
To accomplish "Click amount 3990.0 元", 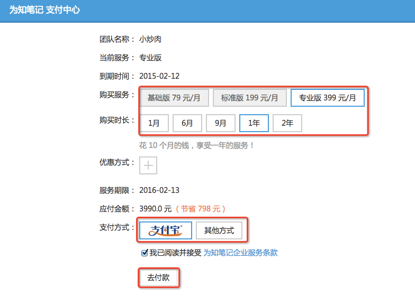I will (x=156, y=209).
